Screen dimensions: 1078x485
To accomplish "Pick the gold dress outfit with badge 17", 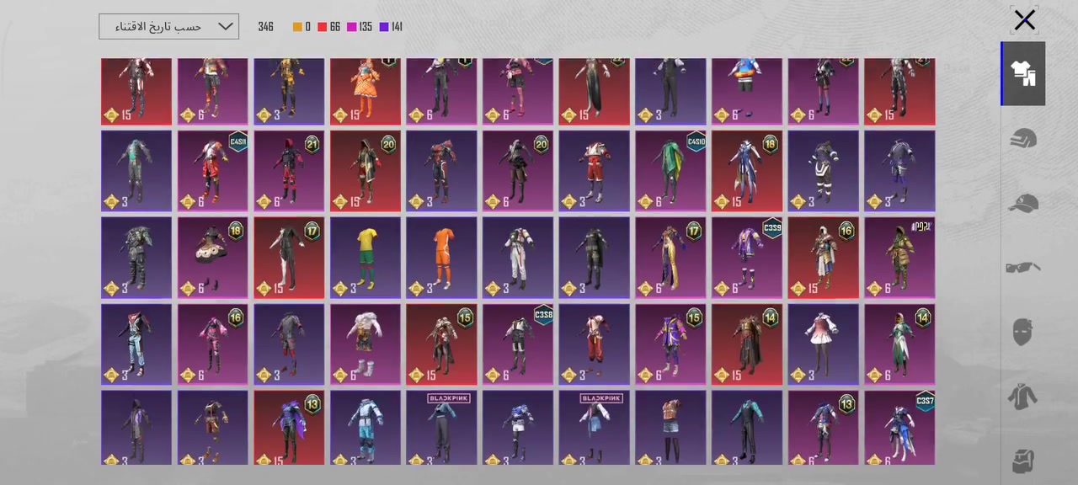I will pyautogui.click(x=670, y=258).
